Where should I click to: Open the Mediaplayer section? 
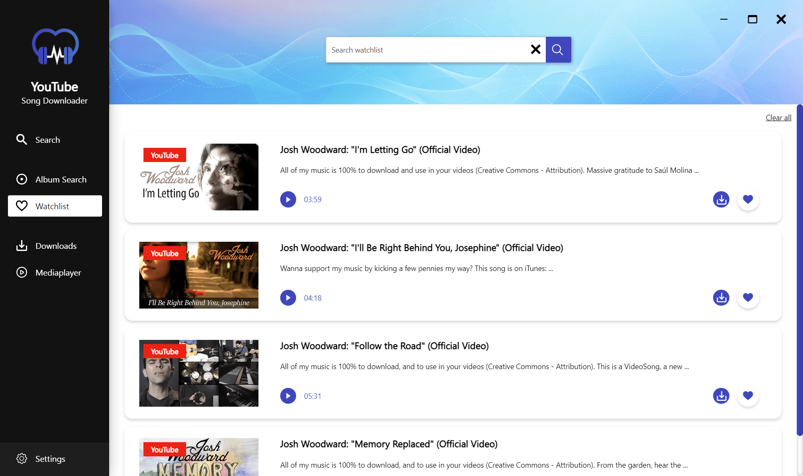click(x=54, y=273)
